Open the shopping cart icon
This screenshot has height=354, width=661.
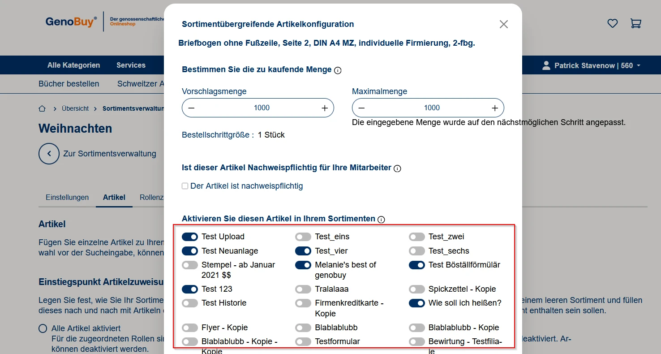(x=635, y=23)
